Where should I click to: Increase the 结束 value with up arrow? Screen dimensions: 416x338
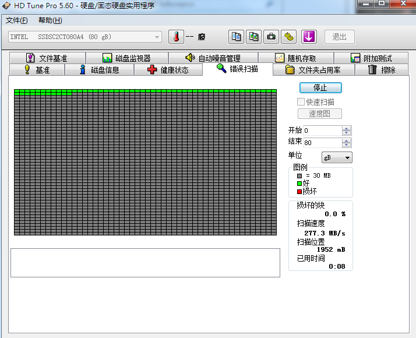[x=346, y=140]
